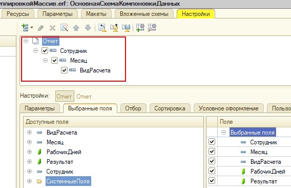Click the save settings floppy disk icon
This screenshot has height=188, width=291.
pyautogui.click(x=126, y=28)
